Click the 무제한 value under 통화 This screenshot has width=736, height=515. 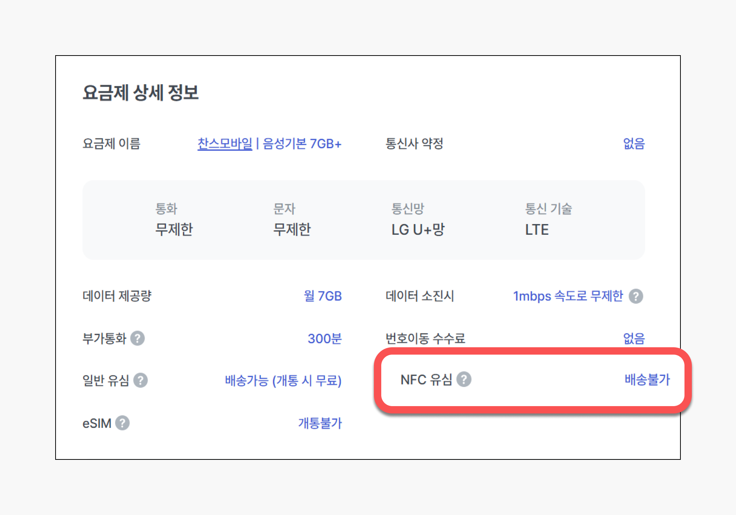[x=174, y=230]
